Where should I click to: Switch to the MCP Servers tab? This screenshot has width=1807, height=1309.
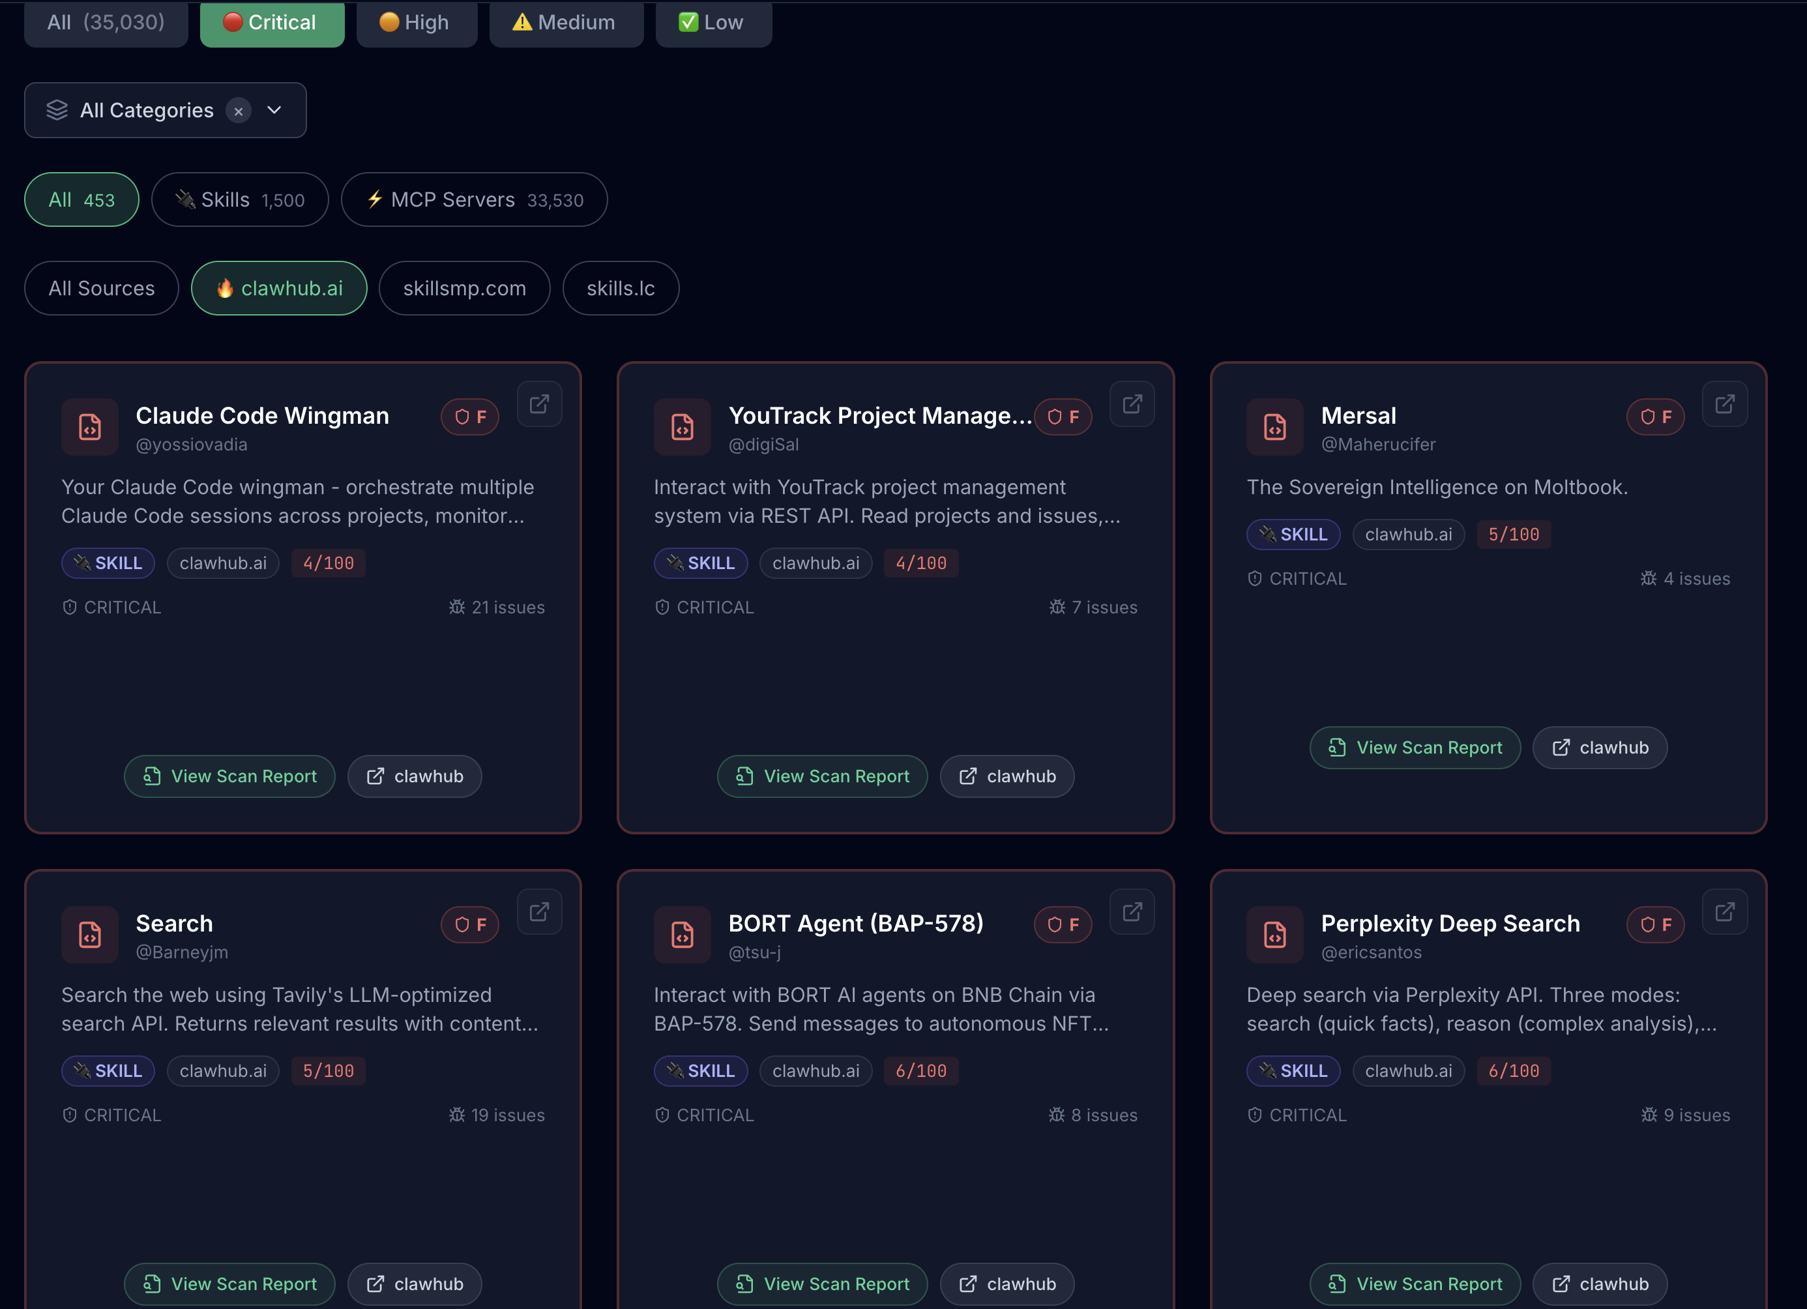click(x=473, y=200)
